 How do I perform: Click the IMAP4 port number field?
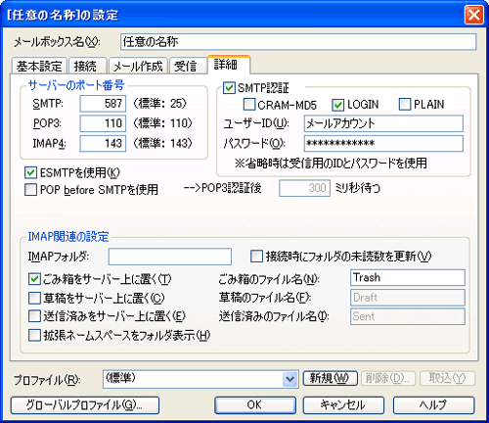pyautogui.click(x=103, y=143)
